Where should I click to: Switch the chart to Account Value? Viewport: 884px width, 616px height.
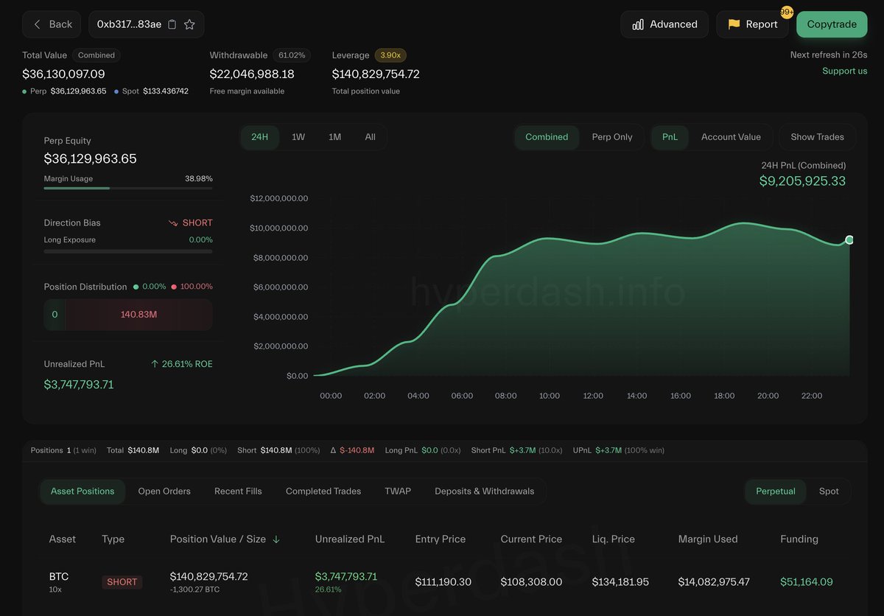tap(732, 136)
